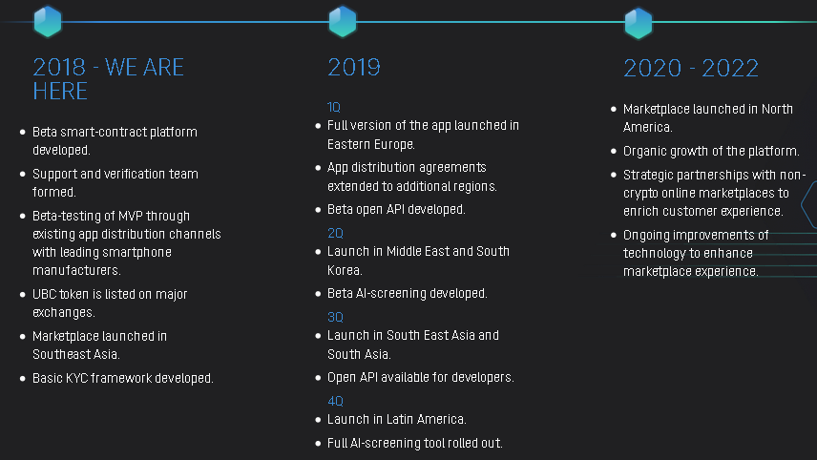Click the 2Q quarter label
The width and height of the screenshot is (817, 460).
tap(335, 233)
